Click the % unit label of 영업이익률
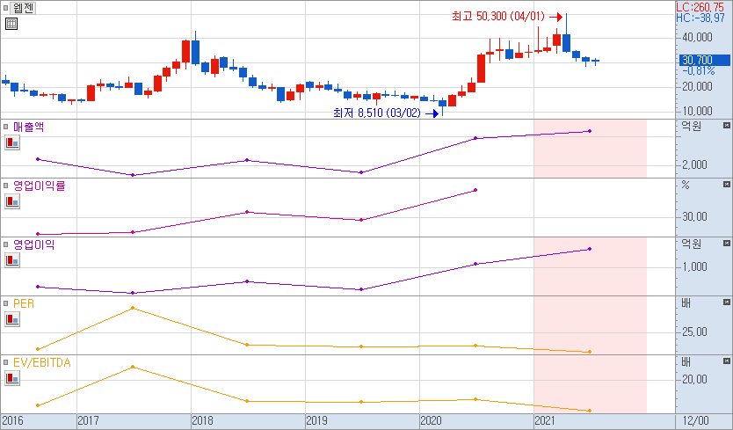733x430 pixels. point(686,185)
